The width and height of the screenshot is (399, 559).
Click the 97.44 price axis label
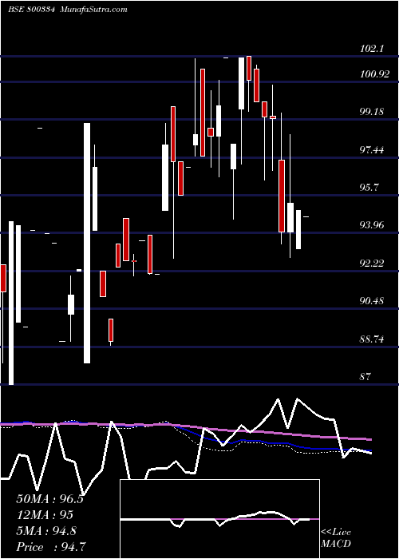372,150
